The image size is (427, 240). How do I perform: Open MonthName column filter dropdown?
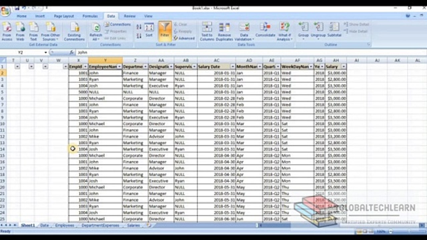coord(259,67)
